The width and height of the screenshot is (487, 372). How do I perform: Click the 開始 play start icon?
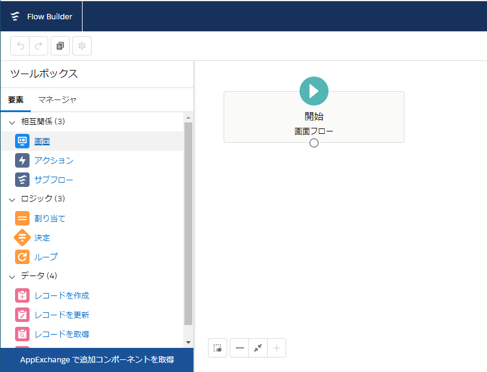314,91
